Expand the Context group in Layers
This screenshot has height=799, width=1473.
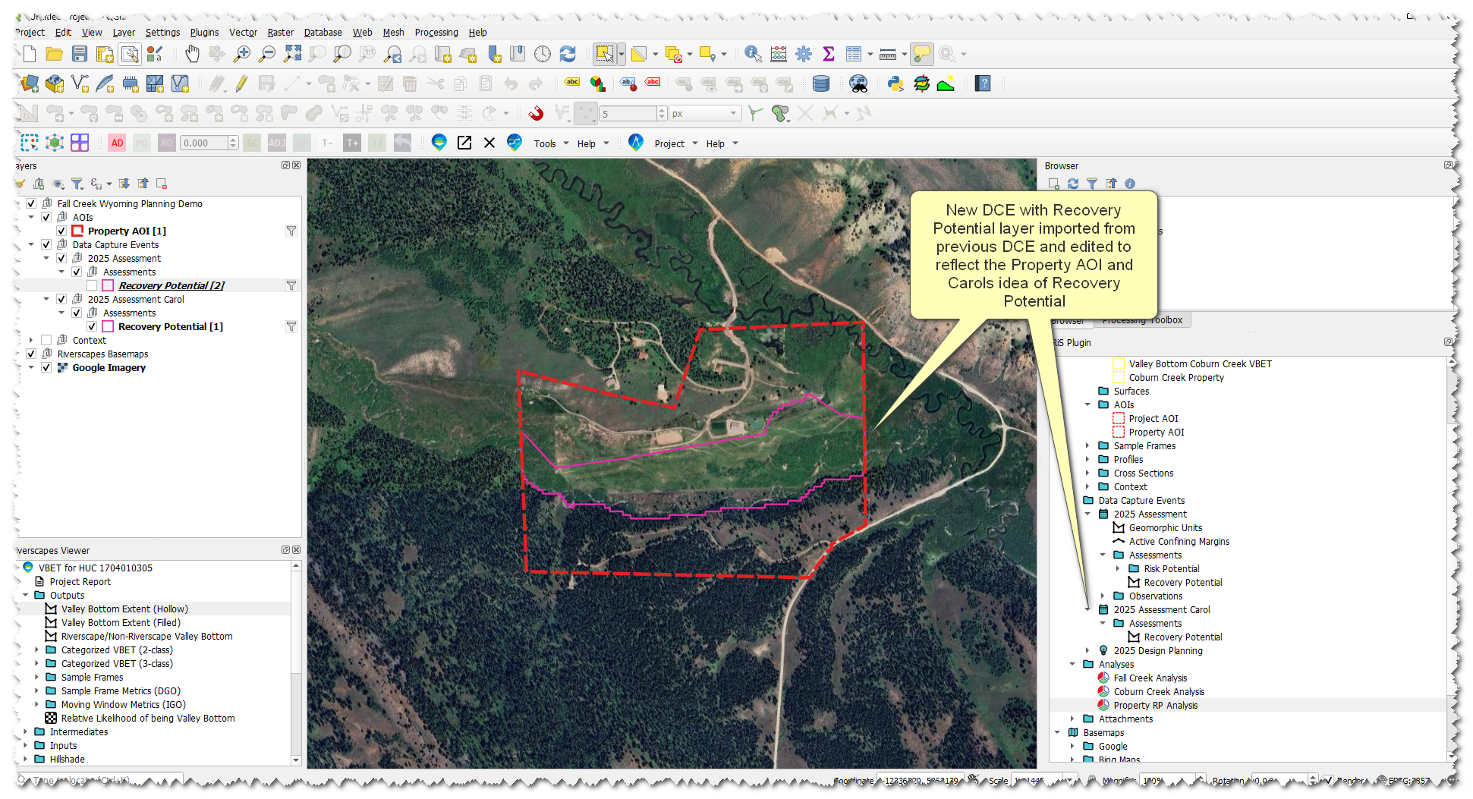coord(31,341)
